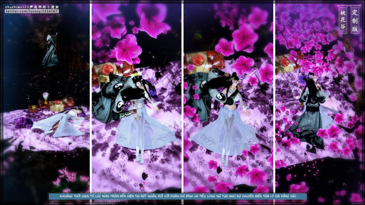Click the purple pillow in the first panel
The image size is (365, 205).
(x=24, y=122)
